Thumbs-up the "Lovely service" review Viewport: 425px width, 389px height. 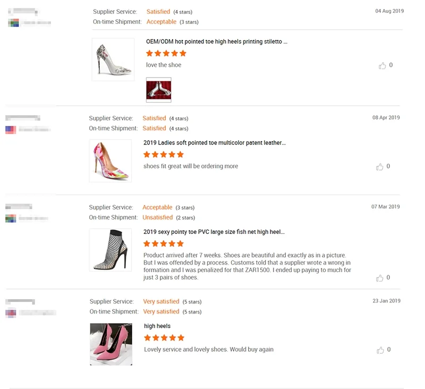pos(380,350)
